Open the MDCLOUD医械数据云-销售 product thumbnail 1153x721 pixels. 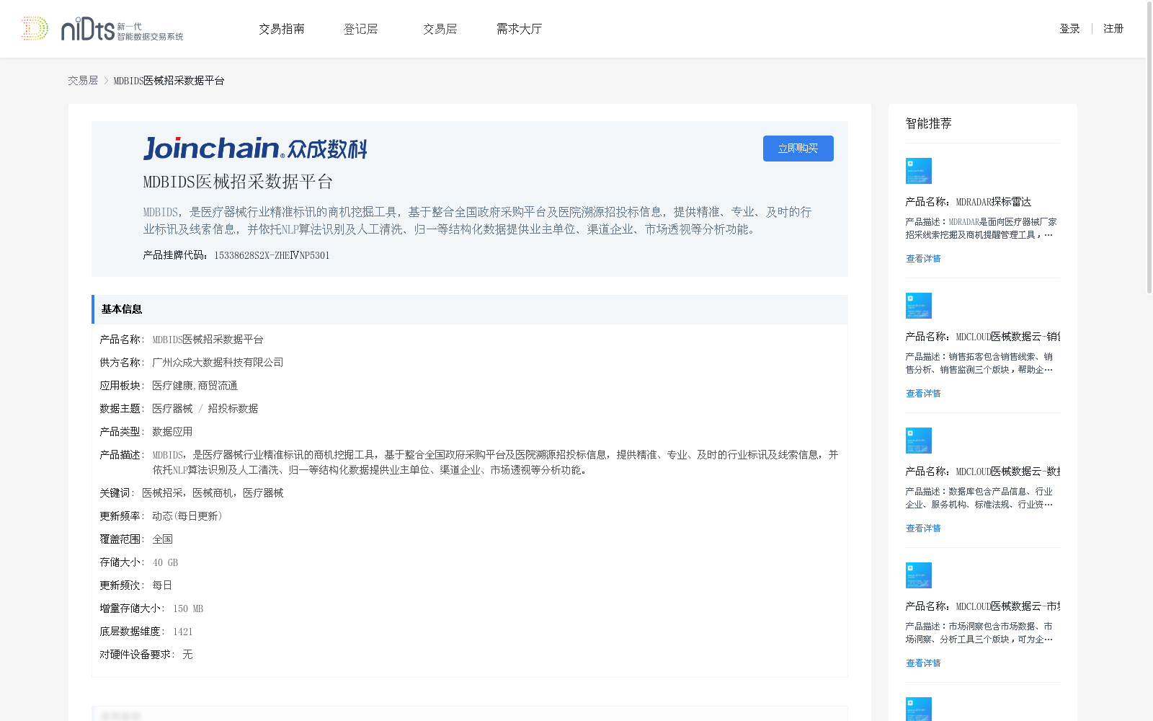(919, 306)
